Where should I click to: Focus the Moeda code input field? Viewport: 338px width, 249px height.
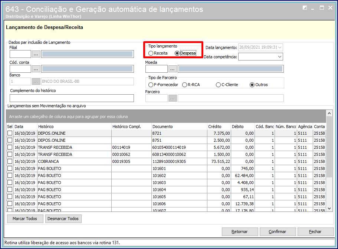[157, 69]
